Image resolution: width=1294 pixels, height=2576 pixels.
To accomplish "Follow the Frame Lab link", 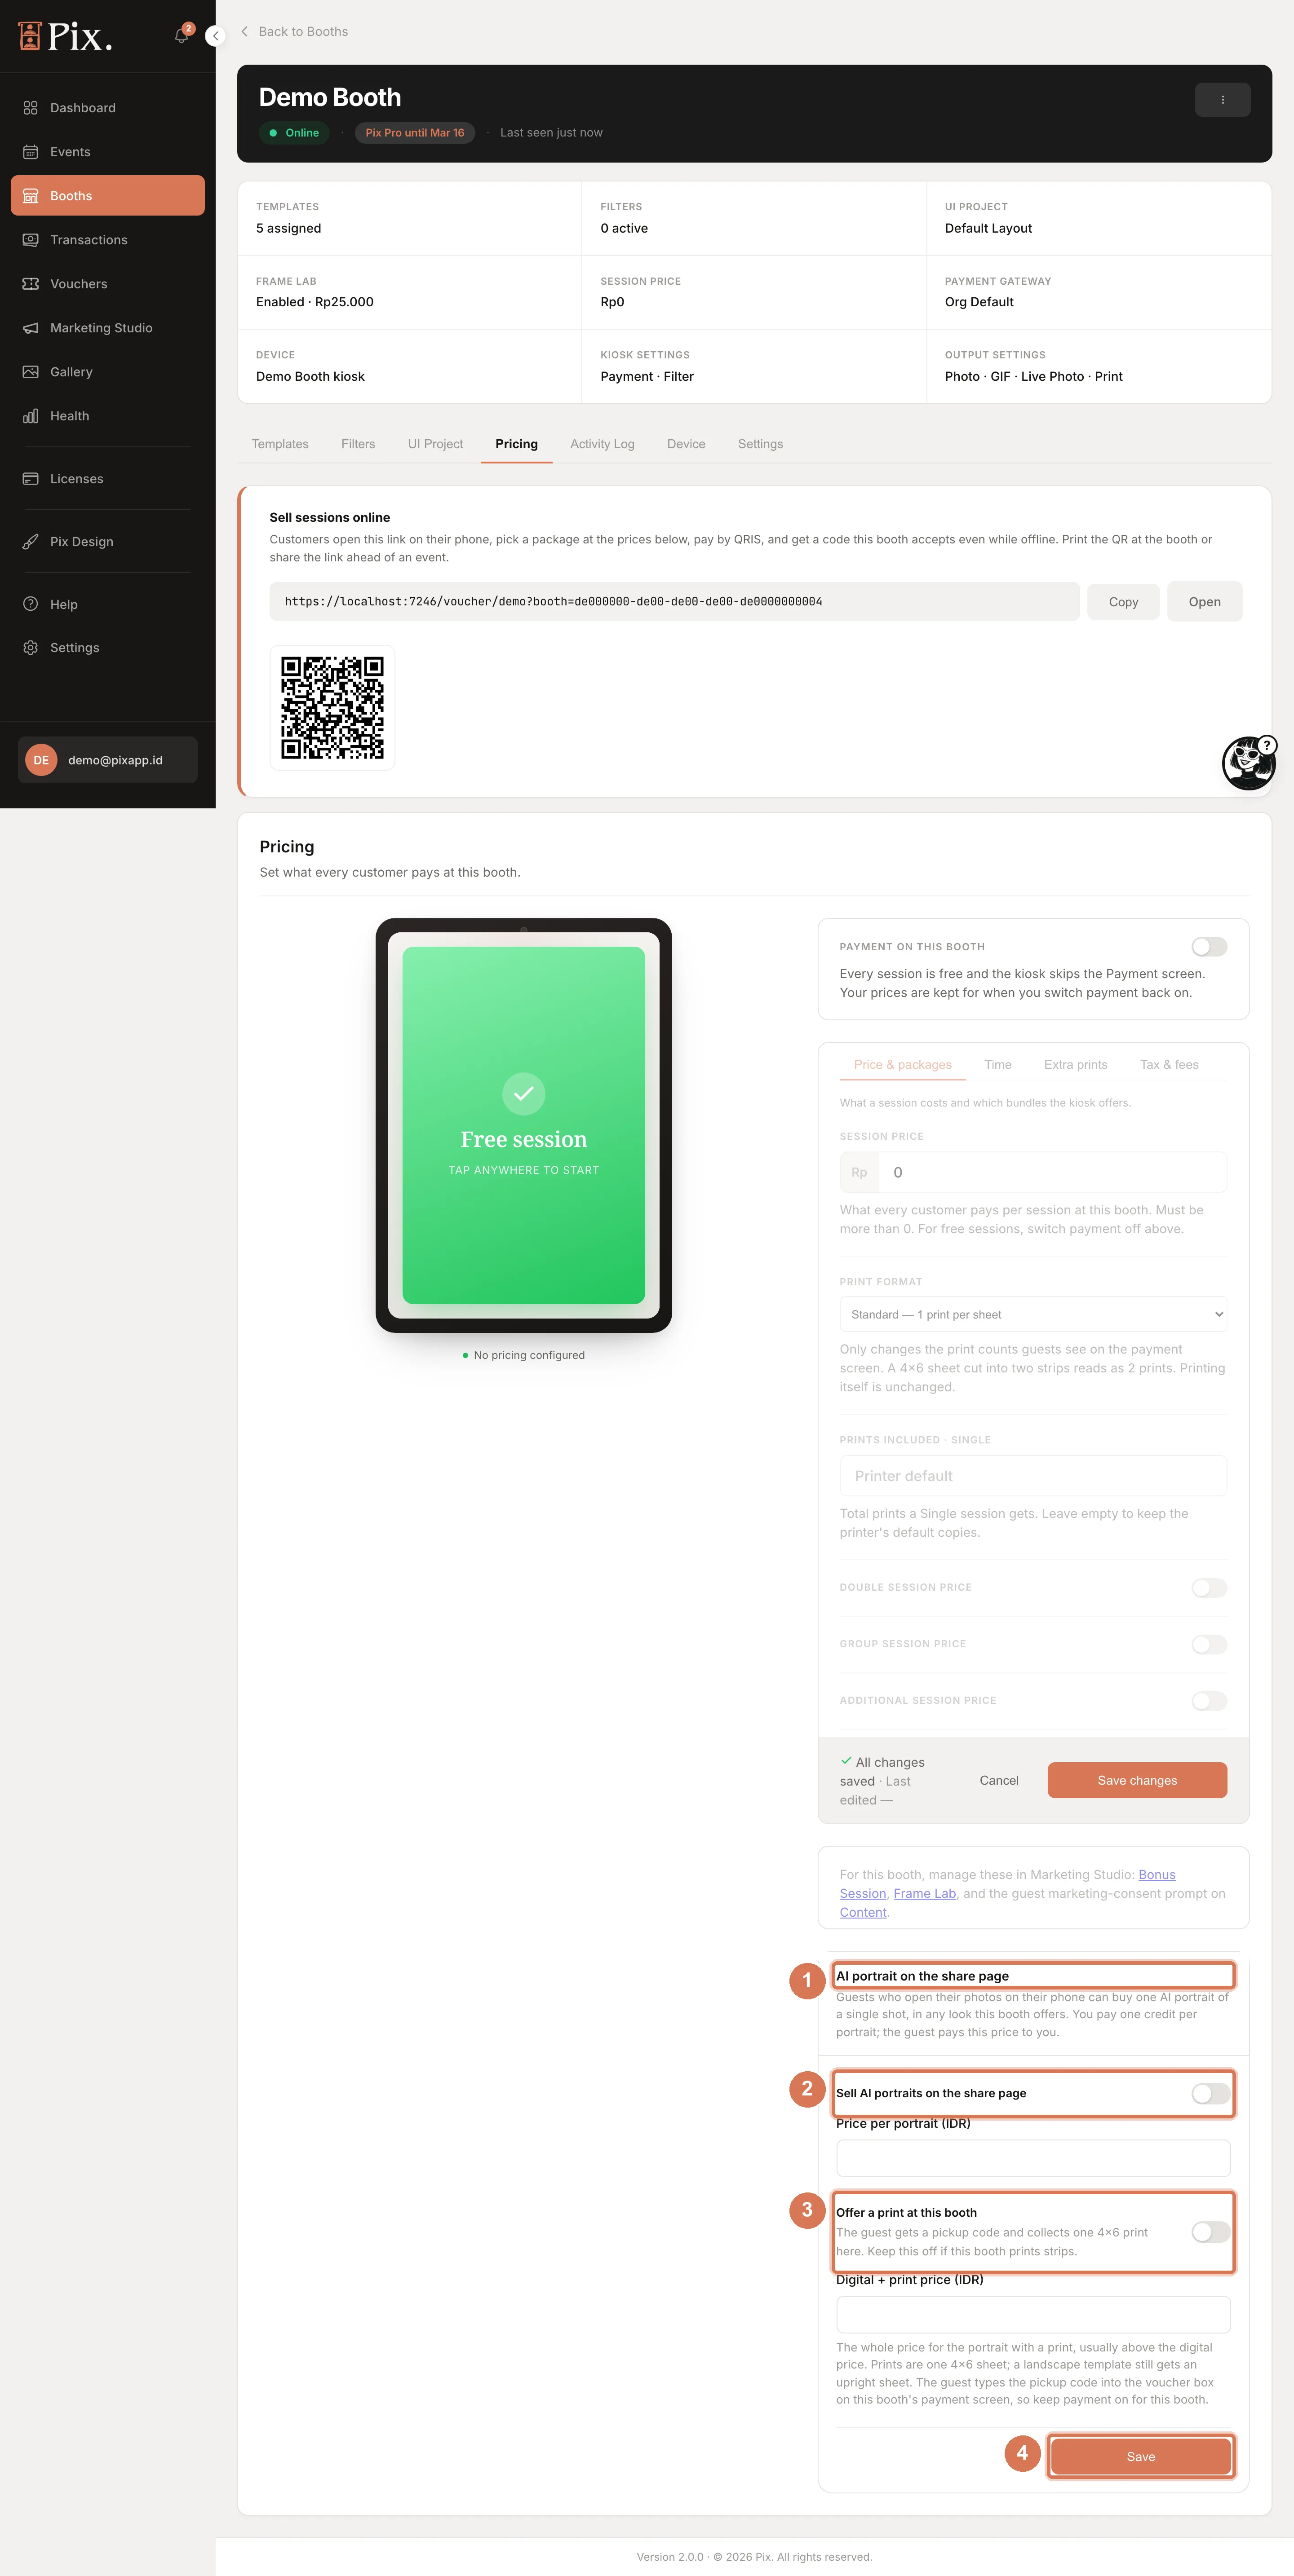I will tap(925, 1894).
